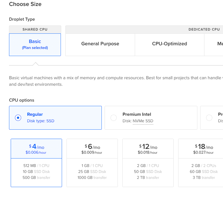
Task: Click the '25 GB SSD Disk' text
Action: (92, 172)
